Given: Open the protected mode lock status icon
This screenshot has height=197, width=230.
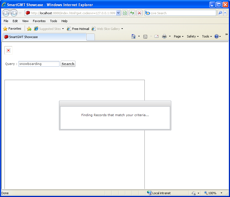Looking at the screenshot, I should [194, 193].
